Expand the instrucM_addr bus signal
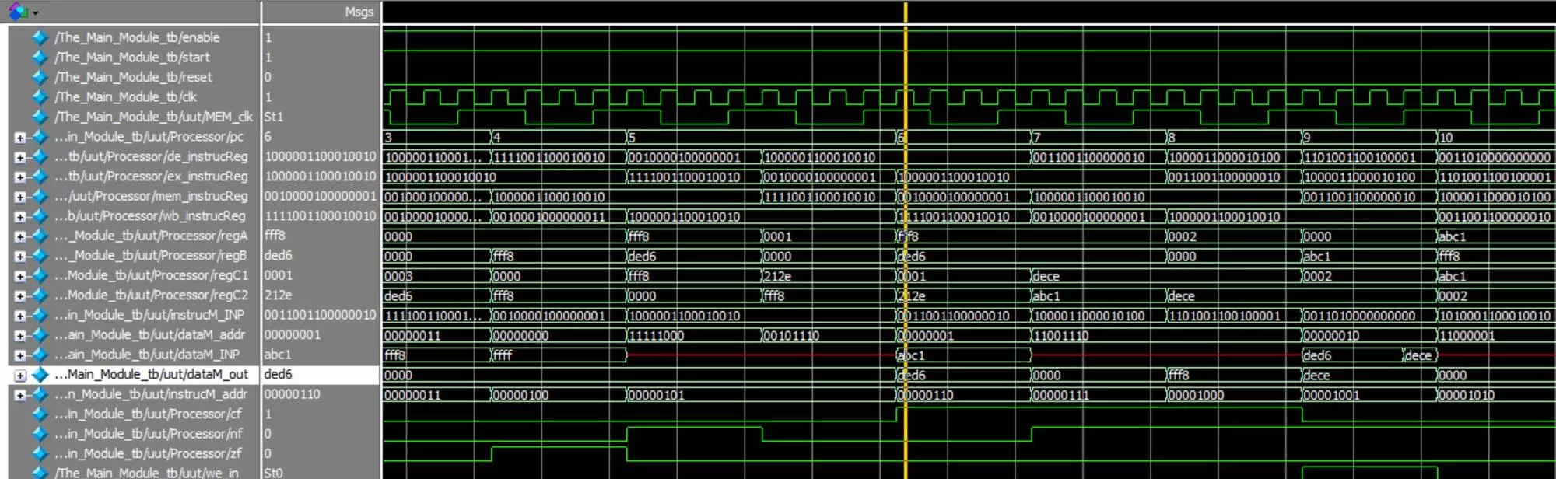The image size is (1556, 479). tap(20, 395)
